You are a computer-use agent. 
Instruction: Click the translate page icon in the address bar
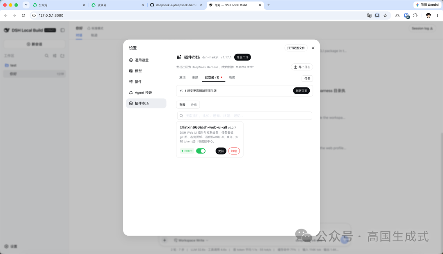(369, 16)
